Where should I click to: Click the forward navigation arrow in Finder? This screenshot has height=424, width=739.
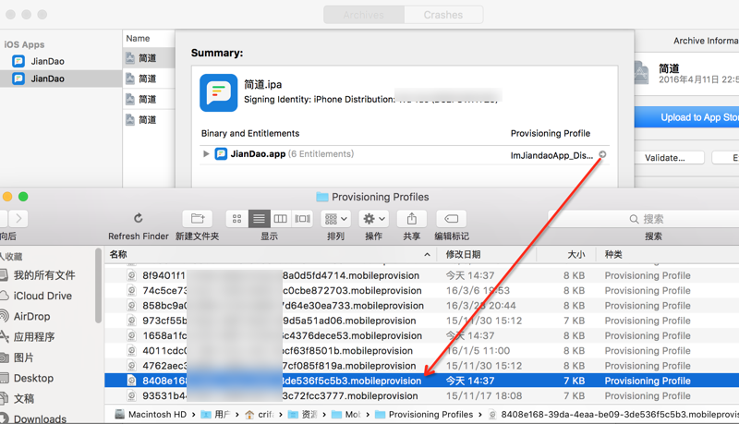(18, 219)
